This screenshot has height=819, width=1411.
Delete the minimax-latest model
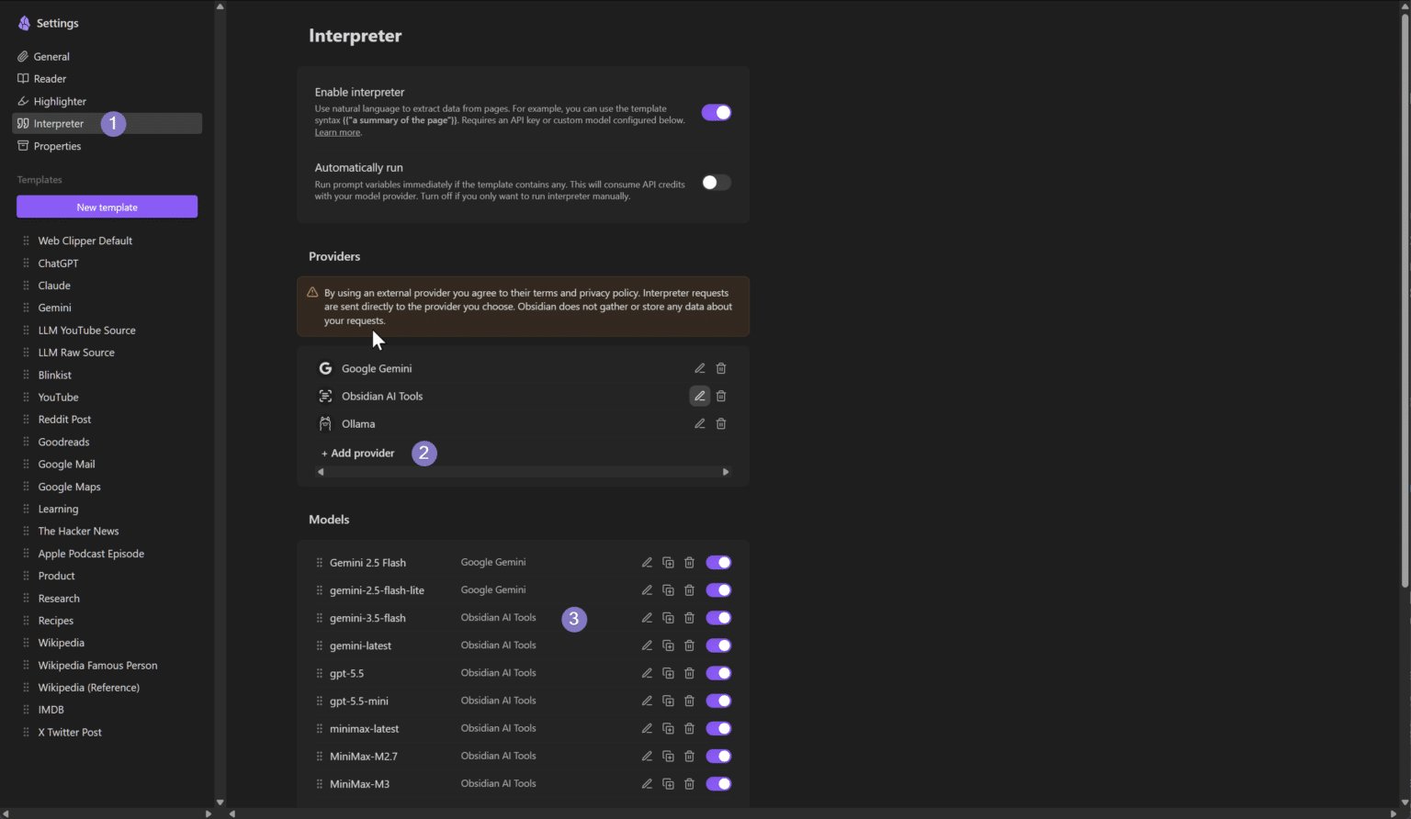click(x=689, y=728)
